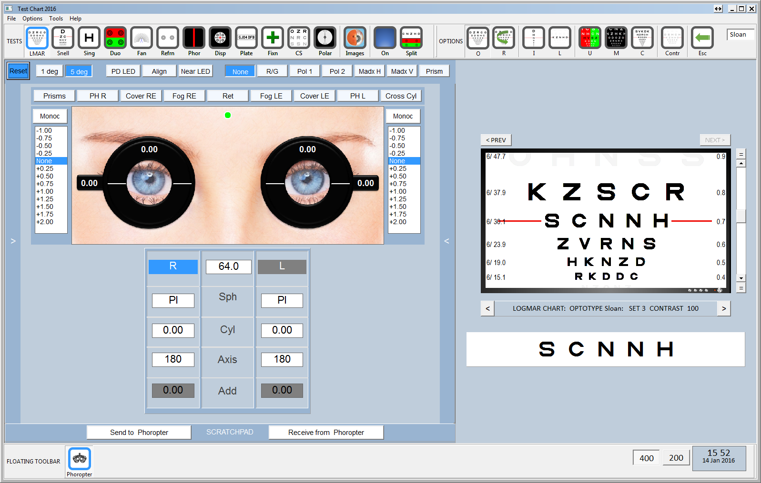Open the Options menu

[x=32, y=19]
